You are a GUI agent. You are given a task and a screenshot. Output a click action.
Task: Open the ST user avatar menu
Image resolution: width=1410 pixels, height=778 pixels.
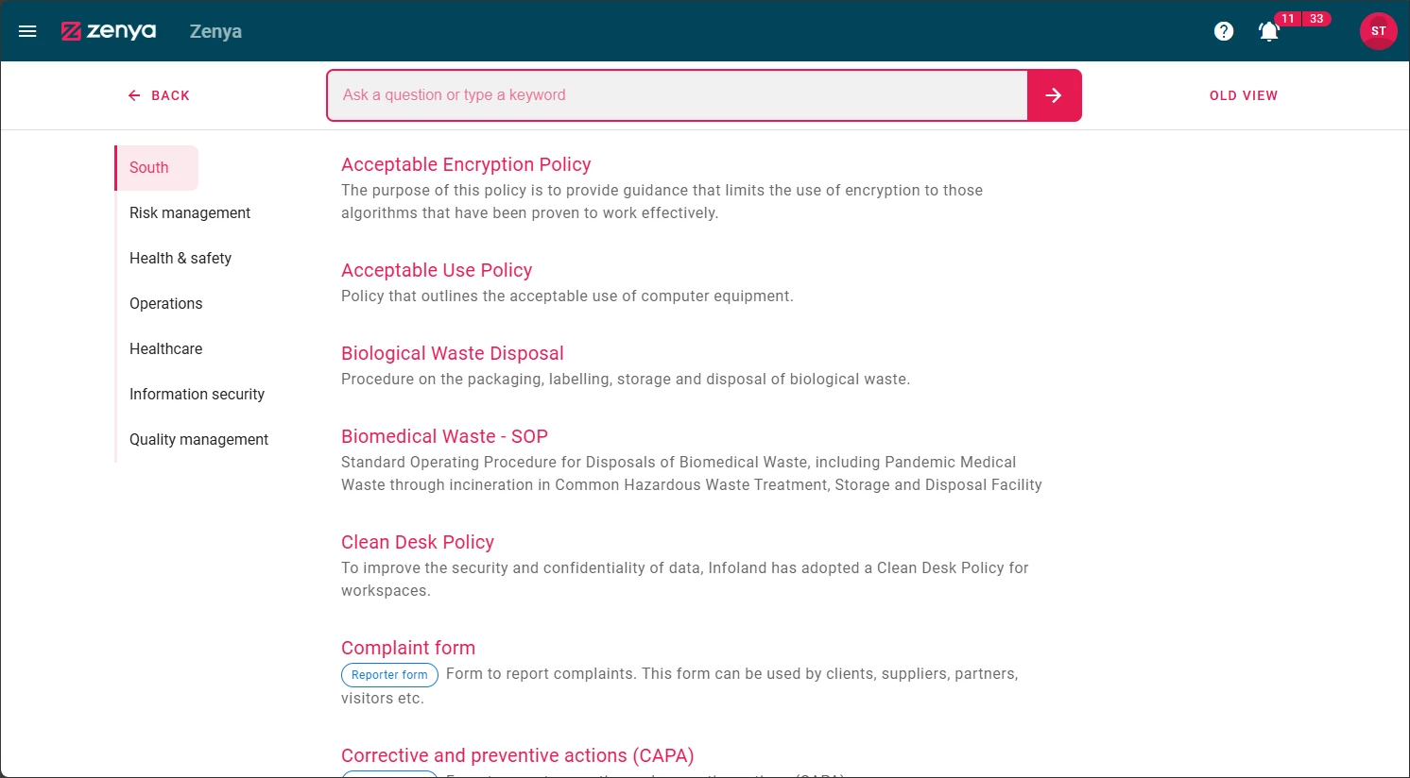point(1378,31)
